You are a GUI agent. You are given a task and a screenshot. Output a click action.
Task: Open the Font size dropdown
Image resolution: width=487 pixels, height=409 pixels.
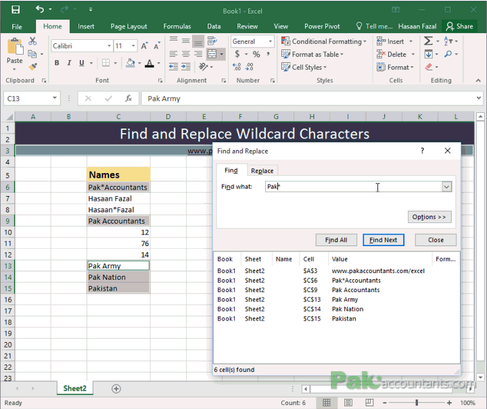[x=133, y=46]
